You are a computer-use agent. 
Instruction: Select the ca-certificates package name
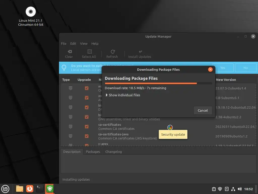click(x=110, y=125)
